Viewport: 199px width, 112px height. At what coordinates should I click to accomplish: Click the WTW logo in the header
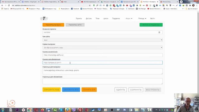tap(44, 19)
